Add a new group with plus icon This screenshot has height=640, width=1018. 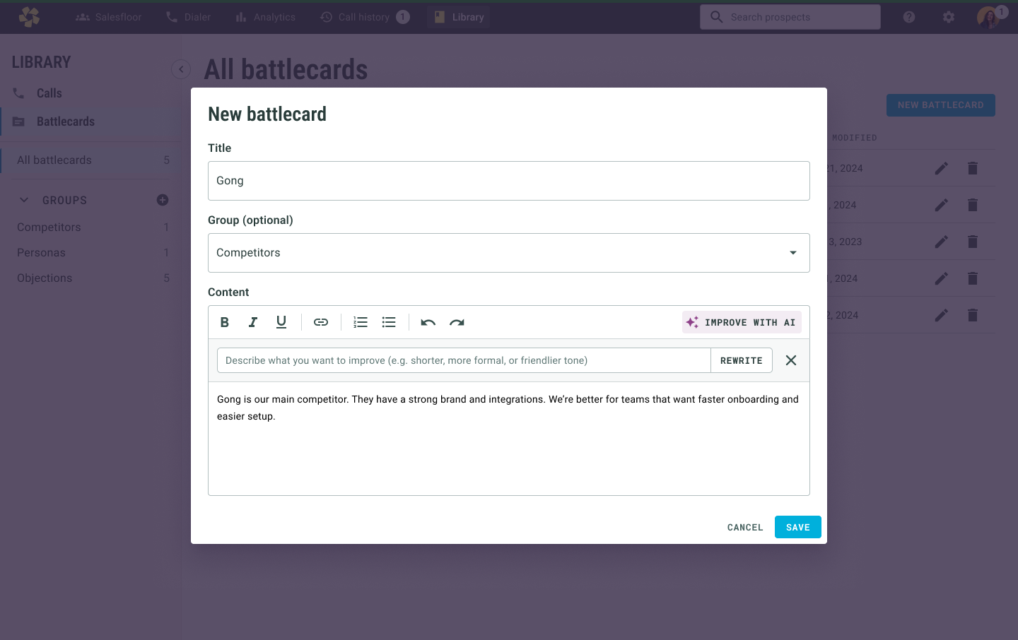(163, 200)
